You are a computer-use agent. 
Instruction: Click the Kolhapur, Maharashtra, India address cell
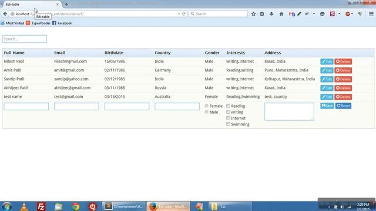point(290,79)
